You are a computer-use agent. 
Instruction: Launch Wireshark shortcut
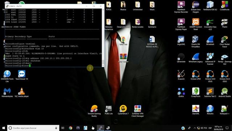(x=210, y=41)
